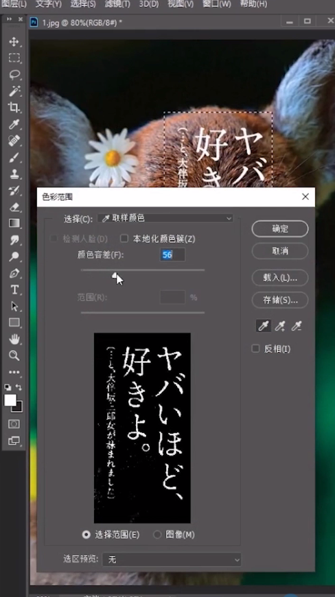Pick the Eyedropper sample tool in dialog

click(264, 326)
